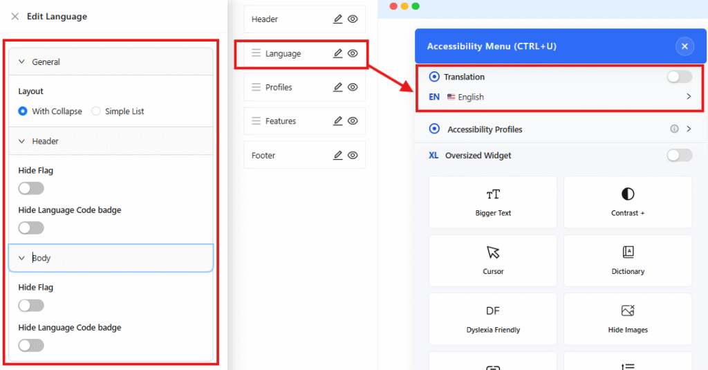Click the Hide Images tile
The width and height of the screenshot is (708, 370).
(x=627, y=319)
